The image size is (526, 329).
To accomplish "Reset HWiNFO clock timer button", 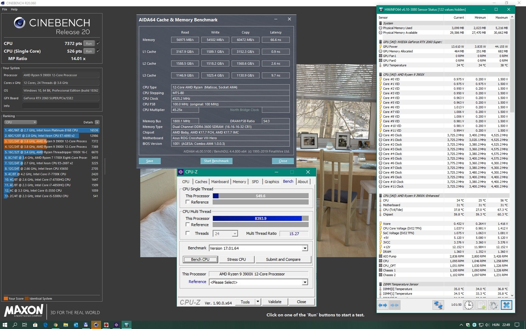I will [x=469, y=305].
